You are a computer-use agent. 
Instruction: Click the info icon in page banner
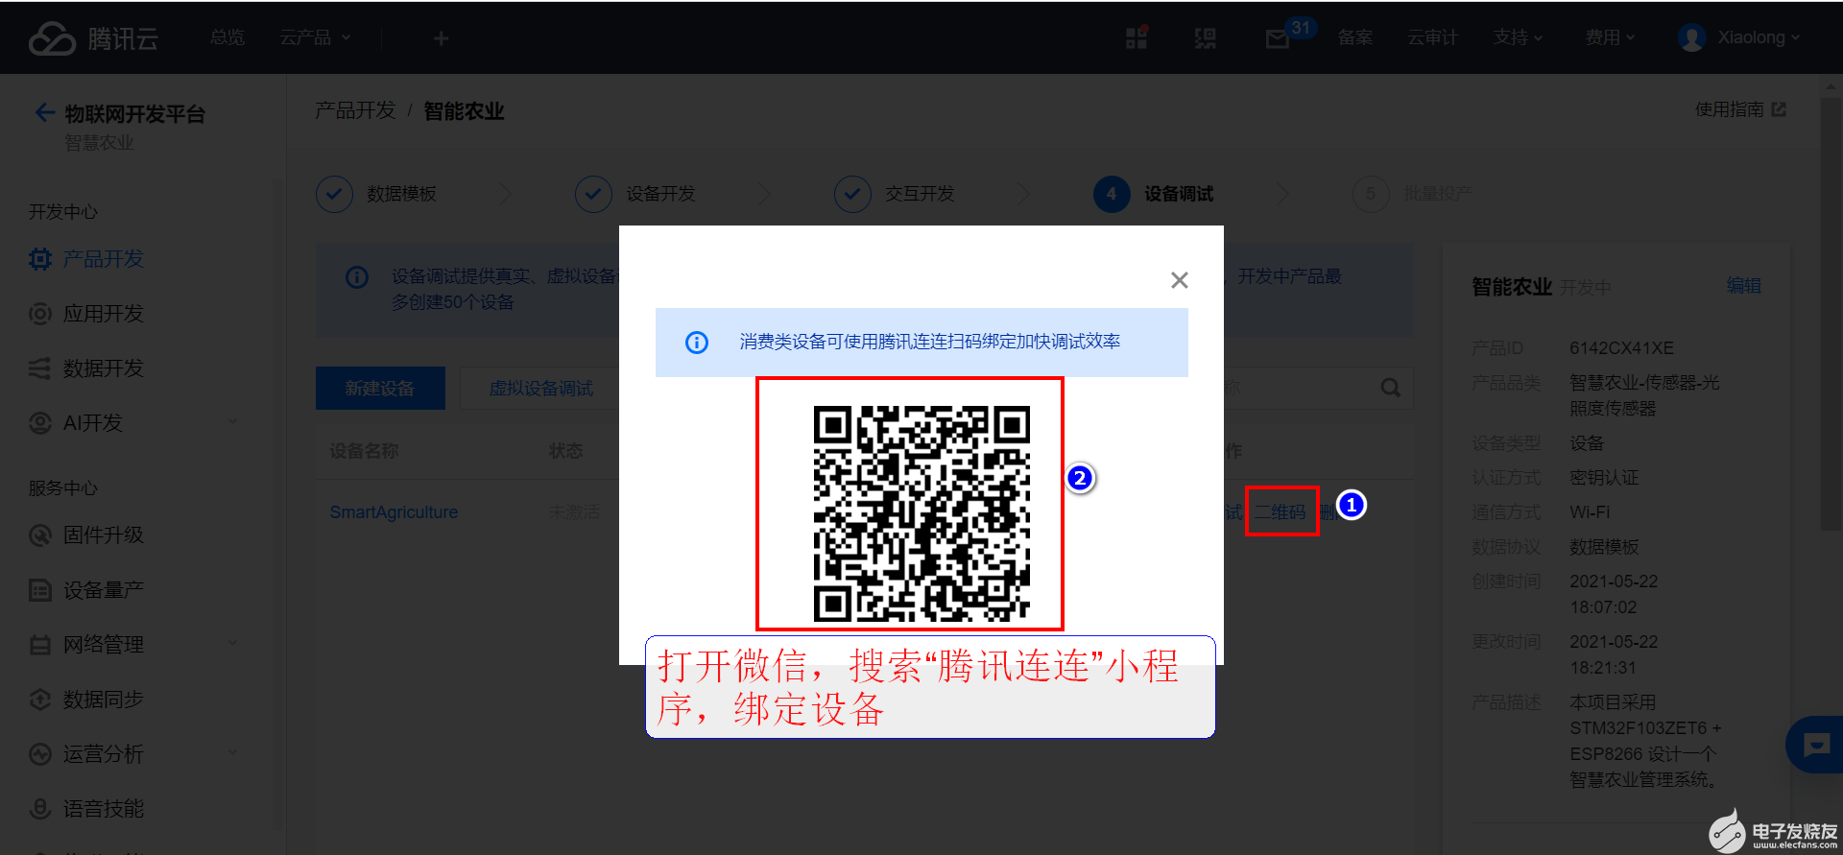pos(357,277)
